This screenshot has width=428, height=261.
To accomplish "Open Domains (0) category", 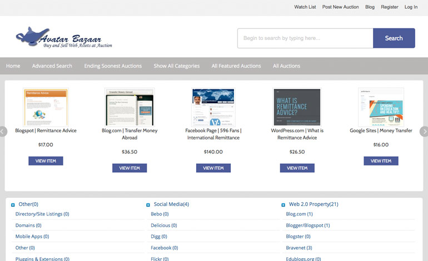I will tap(28, 225).
